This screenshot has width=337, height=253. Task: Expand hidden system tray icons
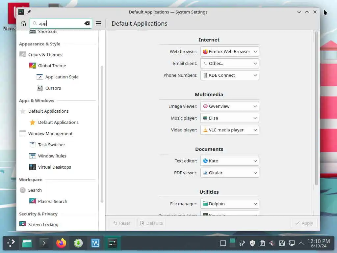point(301,243)
